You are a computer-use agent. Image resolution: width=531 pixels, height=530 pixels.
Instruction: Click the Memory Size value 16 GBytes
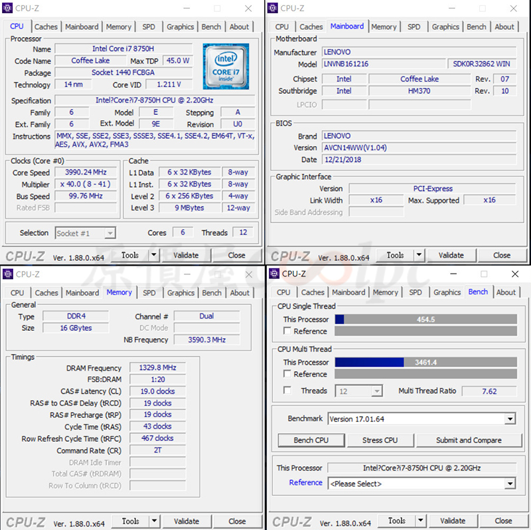coord(76,328)
